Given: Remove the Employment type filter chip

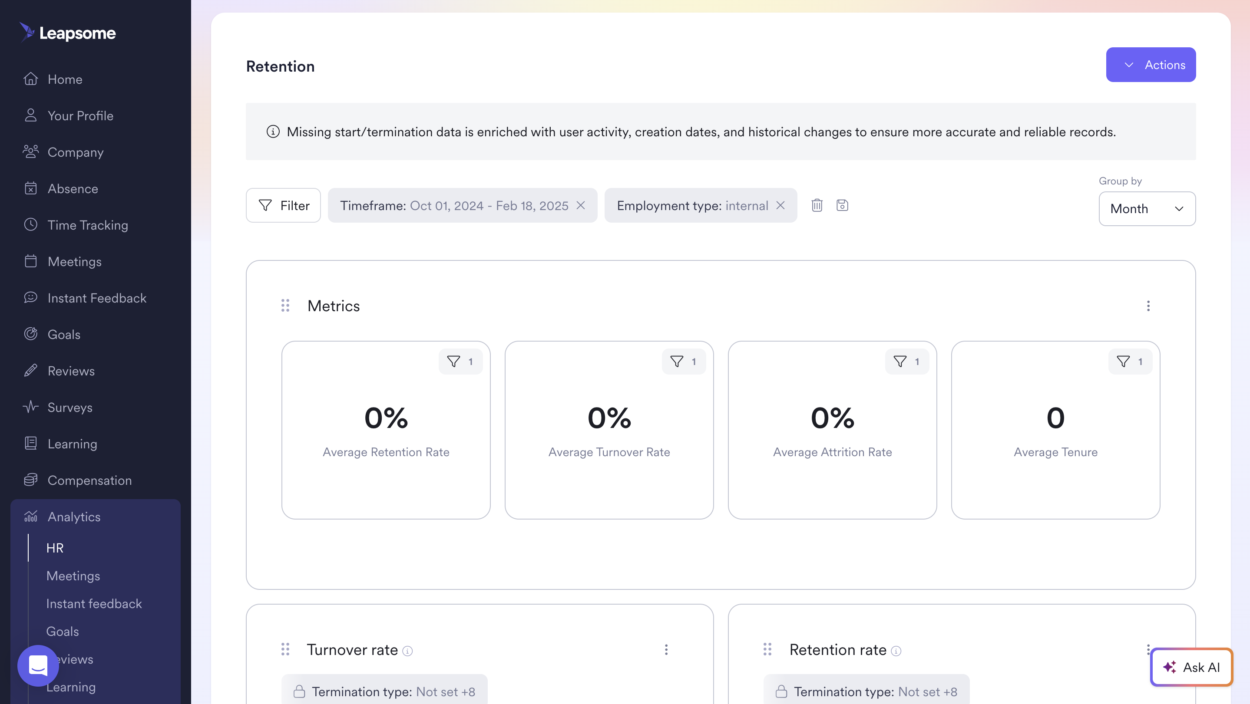Looking at the screenshot, I should [x=780, y=205].
